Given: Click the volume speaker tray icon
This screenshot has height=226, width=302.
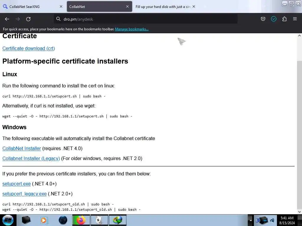Looking at the screenshot, I should 272,220.
